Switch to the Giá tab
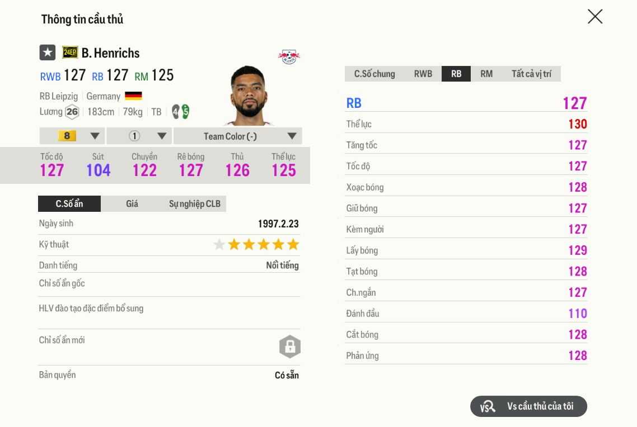This screenshot has height=427, width=637. point(132,203)
